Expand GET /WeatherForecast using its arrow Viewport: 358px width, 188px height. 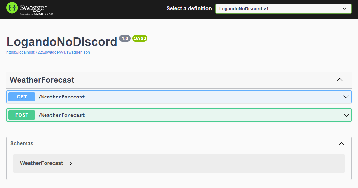(346, 97)
